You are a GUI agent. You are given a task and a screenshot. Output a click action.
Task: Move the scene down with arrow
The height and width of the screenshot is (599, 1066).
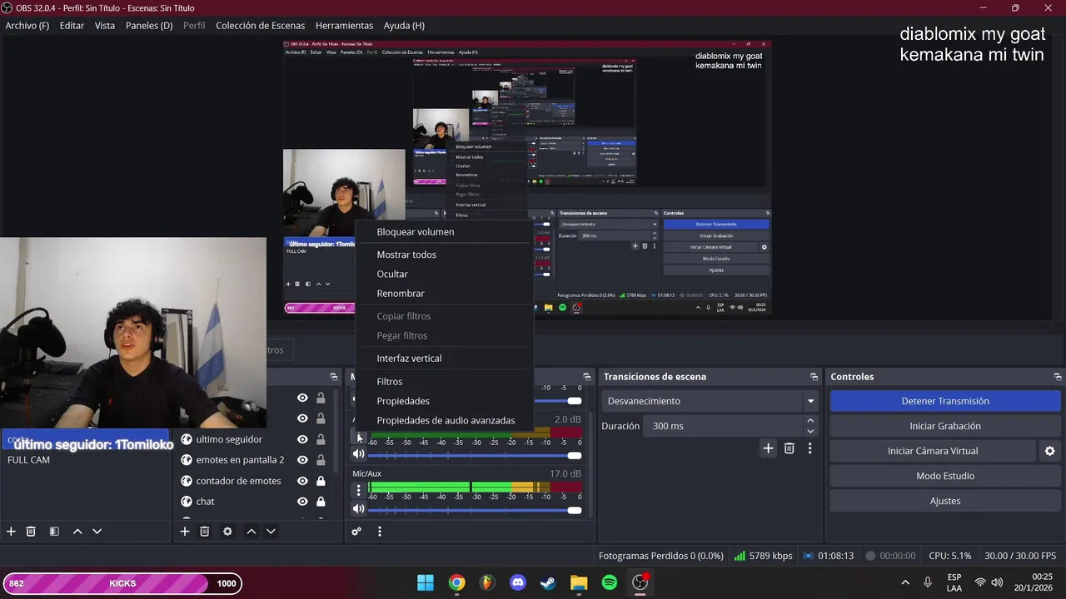[97, 532]
